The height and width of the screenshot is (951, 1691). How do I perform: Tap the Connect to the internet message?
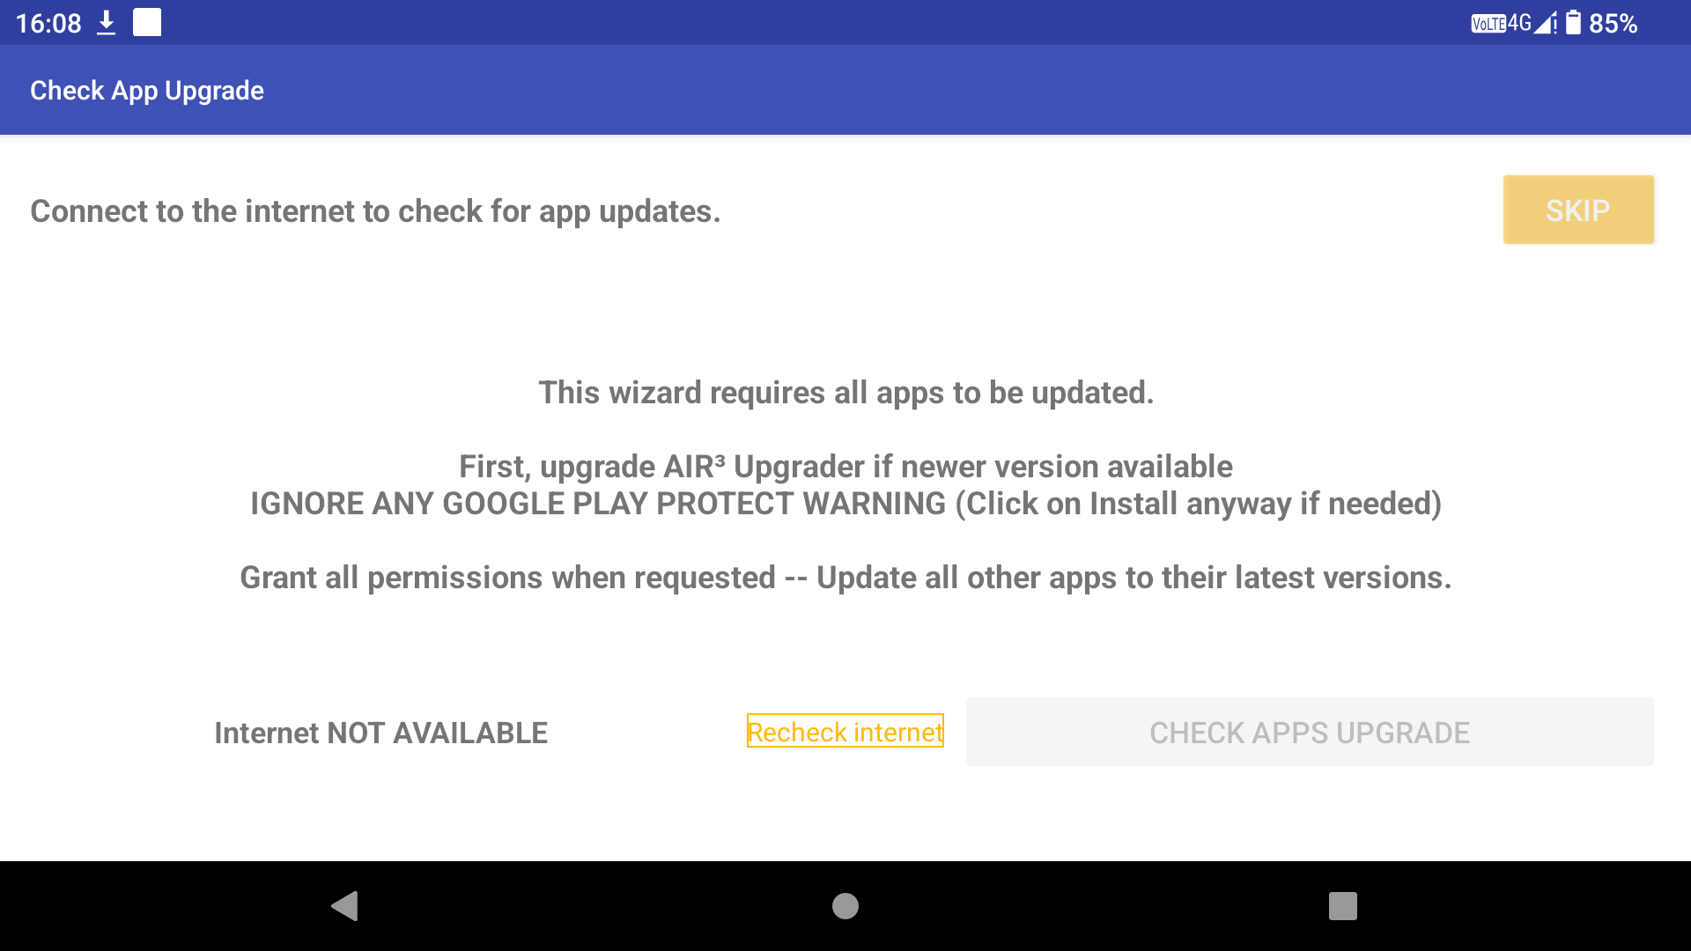click(375, 211)
